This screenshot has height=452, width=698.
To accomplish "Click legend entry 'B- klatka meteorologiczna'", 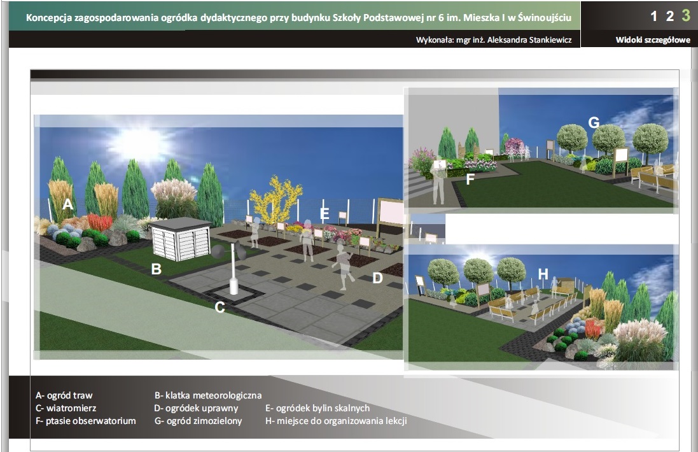I will click(x=208, y=395).
